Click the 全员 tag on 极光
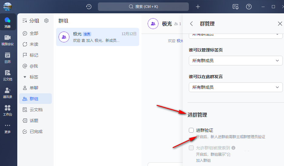 click(x=87, y=34)
